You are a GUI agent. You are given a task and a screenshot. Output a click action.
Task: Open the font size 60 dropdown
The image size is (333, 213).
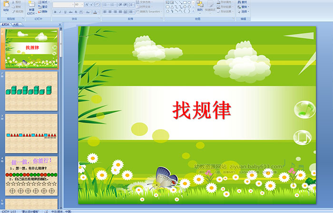point(82,4)
